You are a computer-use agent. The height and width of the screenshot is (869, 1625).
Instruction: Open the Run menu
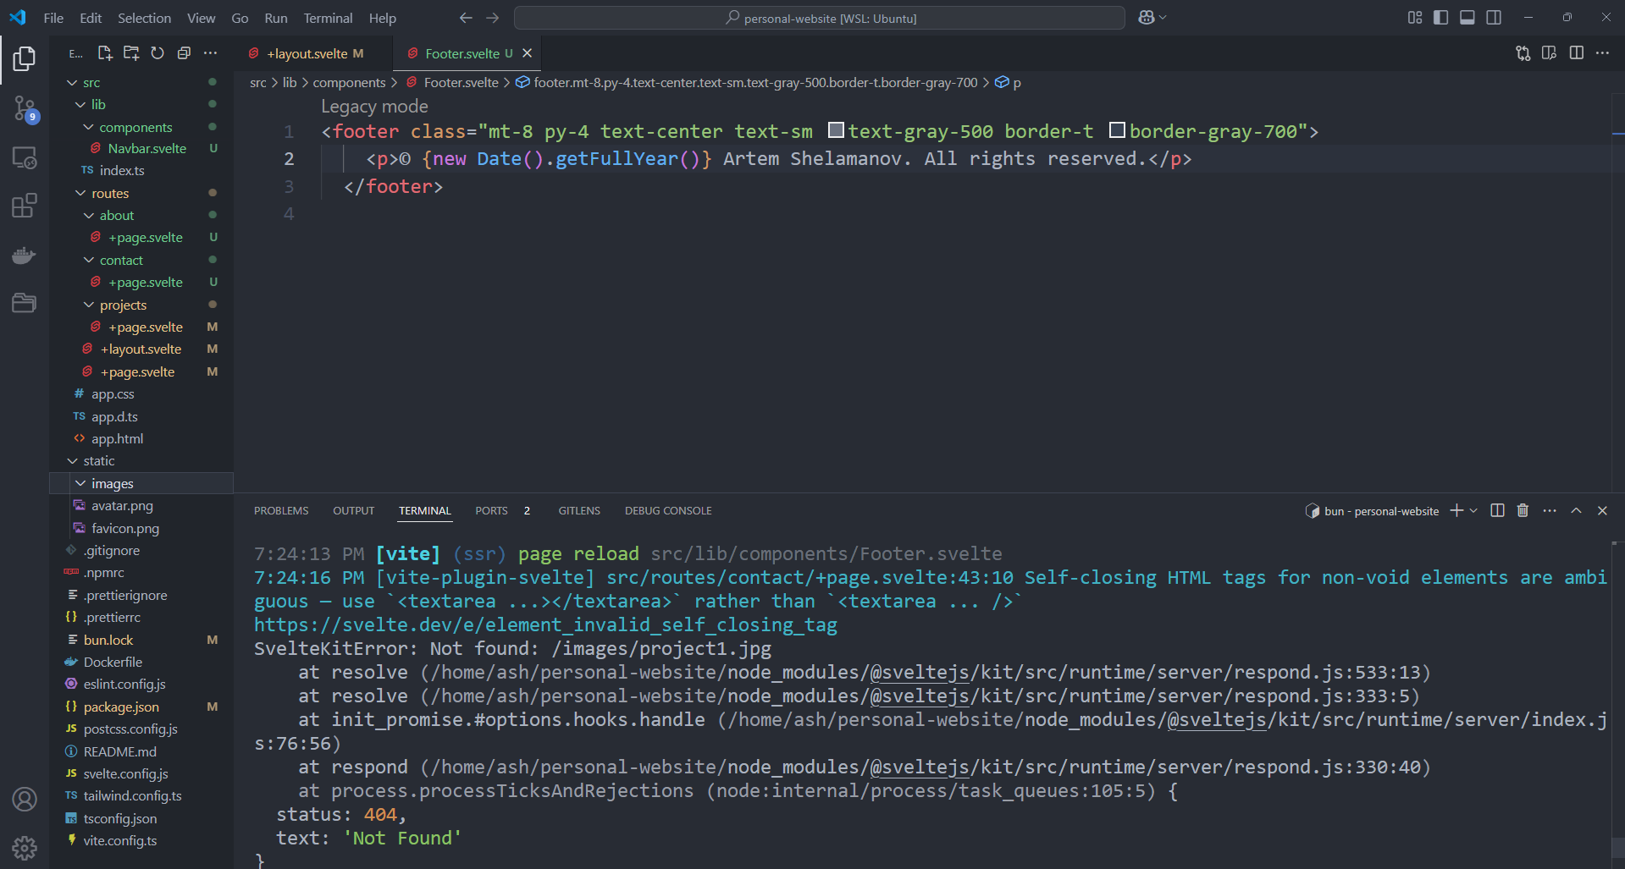point(275,18)
